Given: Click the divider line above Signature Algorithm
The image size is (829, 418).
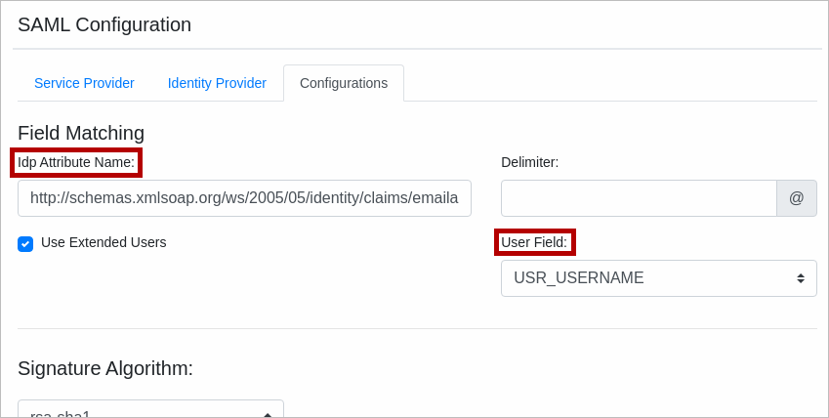Looking at the screenshot, I should point(417,329).
